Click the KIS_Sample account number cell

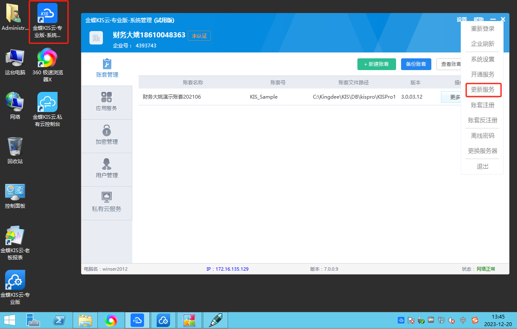(264, 97)
